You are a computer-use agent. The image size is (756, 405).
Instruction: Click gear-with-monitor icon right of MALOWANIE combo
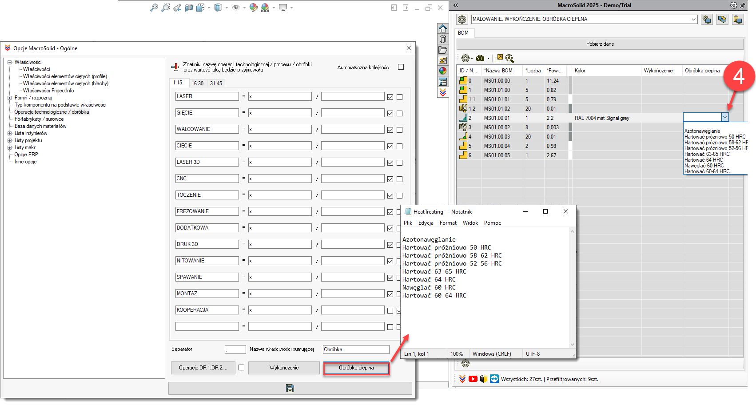(707, 20)
